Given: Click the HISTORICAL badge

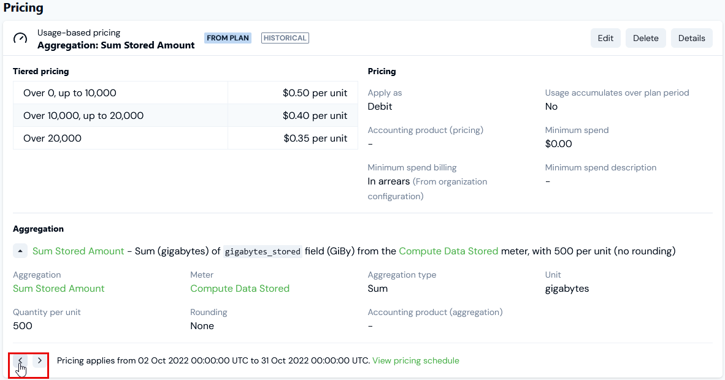Looking at the screenshot, I should (285, 38).
